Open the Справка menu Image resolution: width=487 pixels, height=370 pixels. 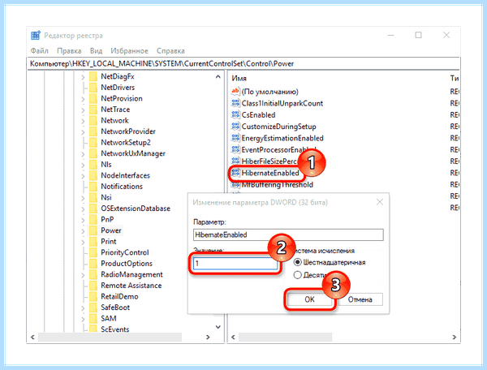(170, 50)
